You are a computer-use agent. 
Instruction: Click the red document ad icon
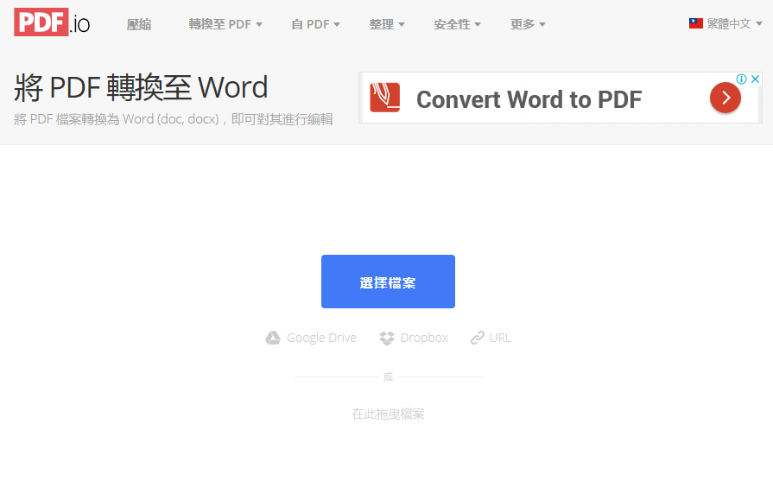click(x=385, y=98)
